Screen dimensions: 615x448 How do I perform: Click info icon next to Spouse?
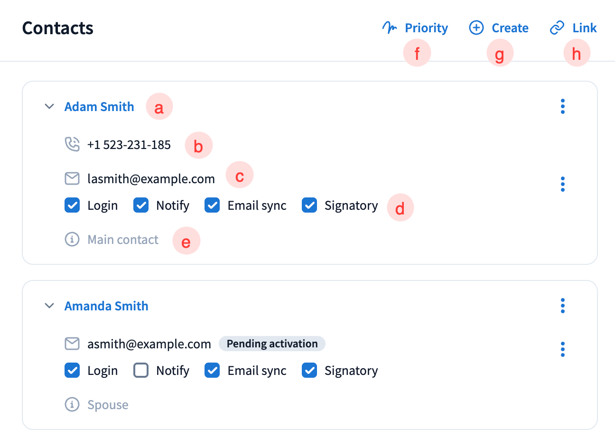(x=72, y=404)
